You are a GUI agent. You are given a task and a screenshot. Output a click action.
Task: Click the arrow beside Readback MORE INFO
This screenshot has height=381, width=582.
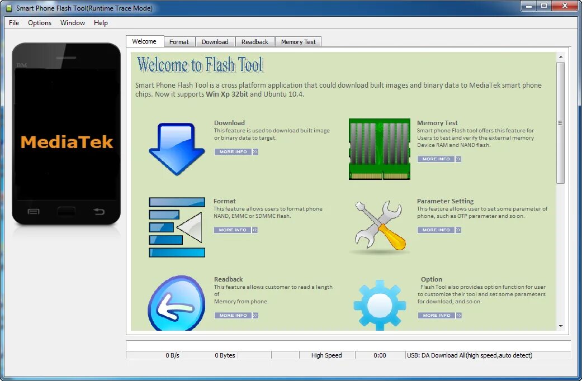click(x=255, y=315)
